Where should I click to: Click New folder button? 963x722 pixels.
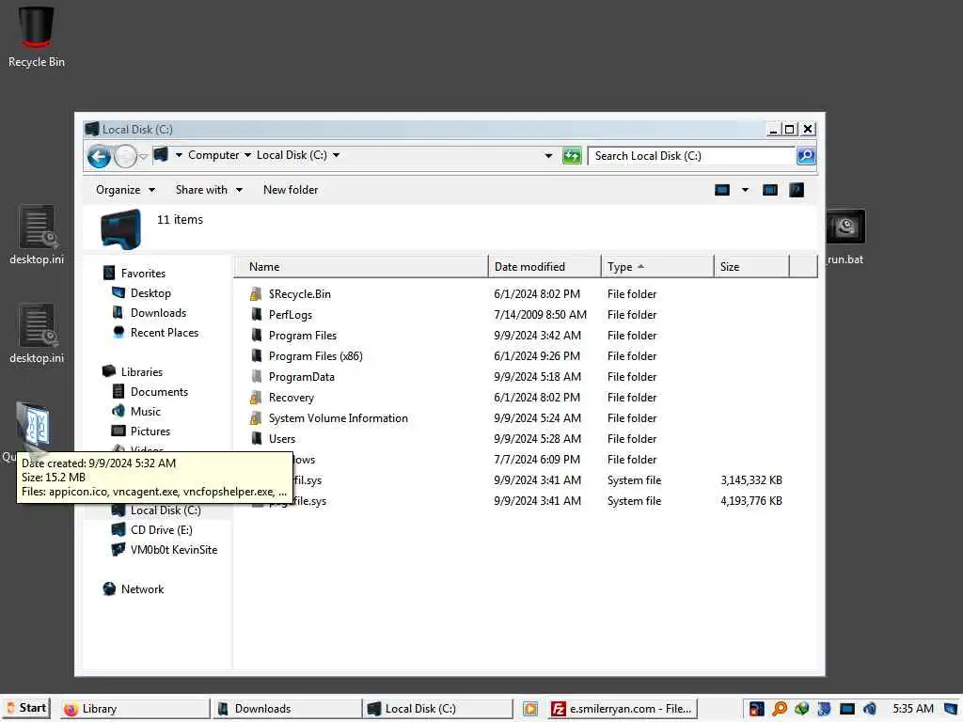[x=291, y=190]
